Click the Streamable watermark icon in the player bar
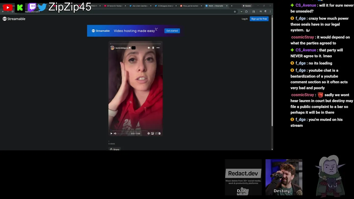Screen dimensions: 354x199 [160, 133]
